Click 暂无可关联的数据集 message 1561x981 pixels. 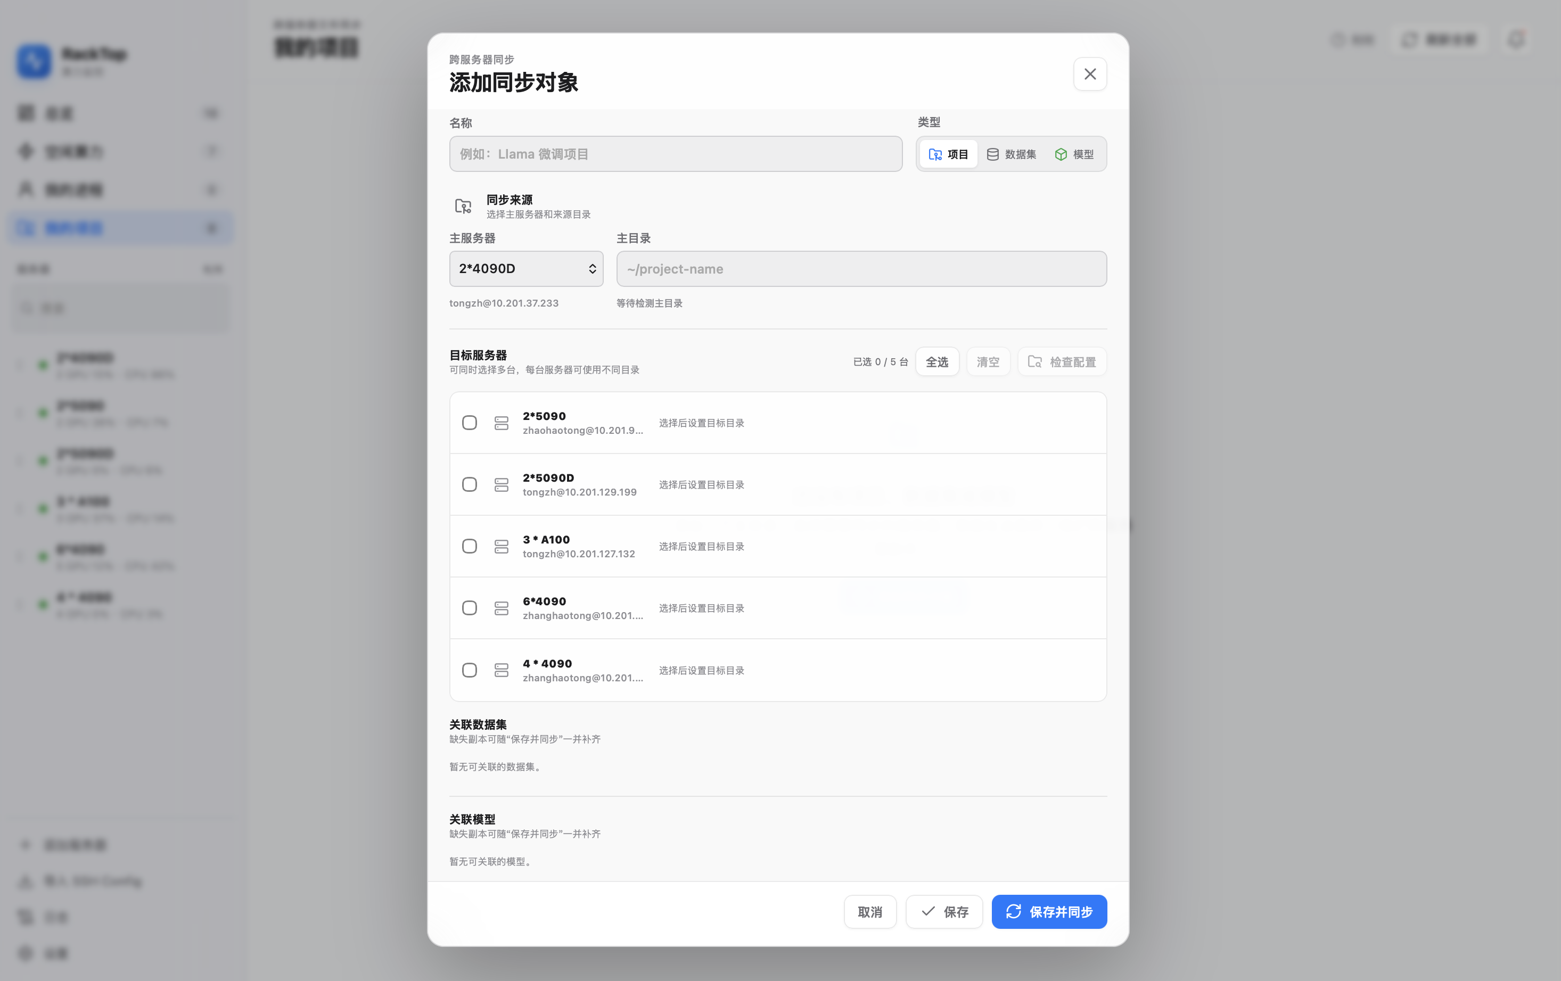pos(496,766)
